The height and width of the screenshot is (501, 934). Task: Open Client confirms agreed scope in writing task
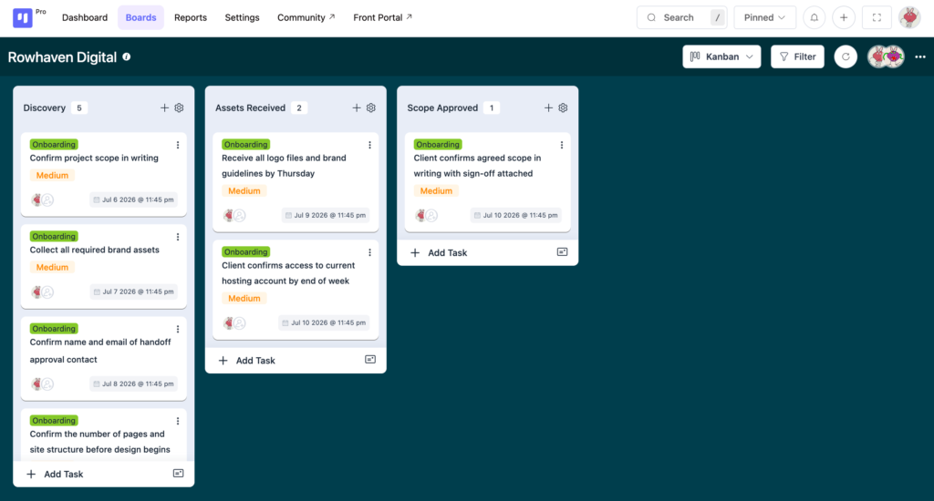click(x=477, y=166)
